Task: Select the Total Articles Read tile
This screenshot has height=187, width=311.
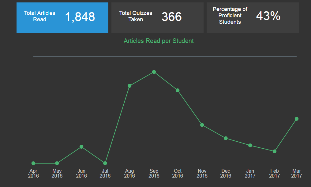Action: pos(62,18)
